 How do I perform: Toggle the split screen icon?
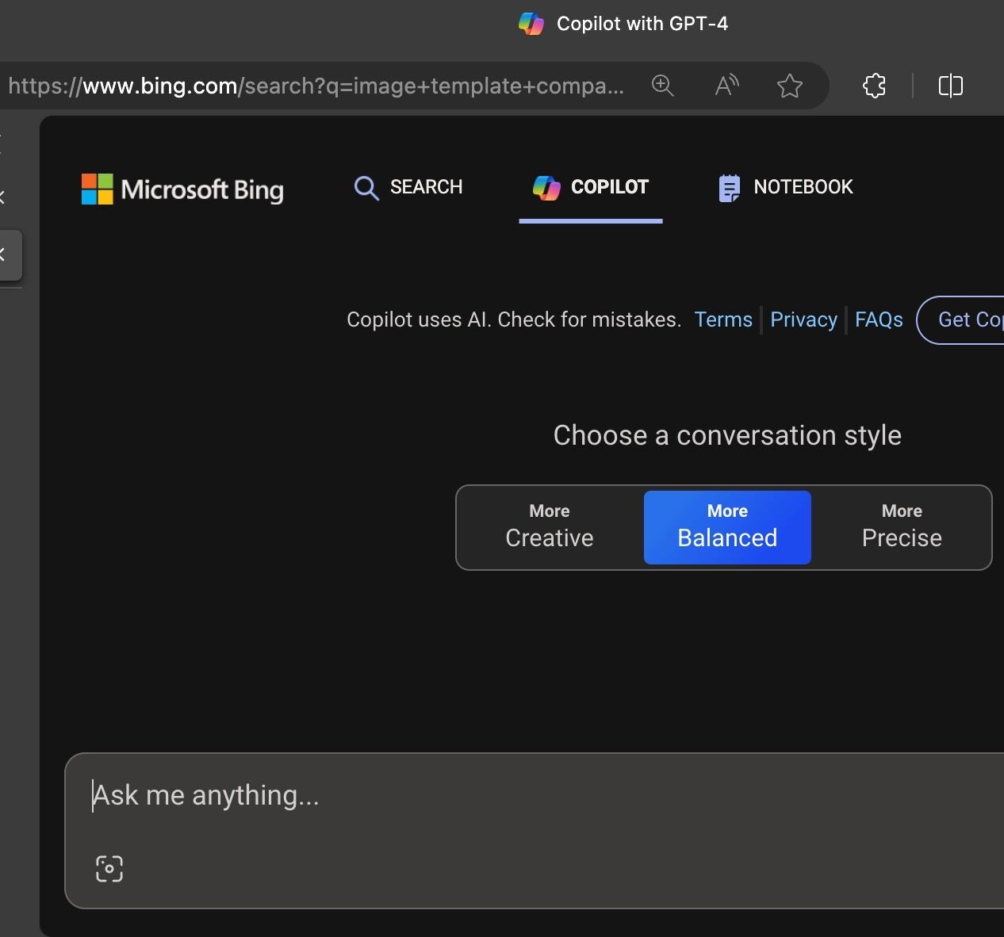coord(950,86)
